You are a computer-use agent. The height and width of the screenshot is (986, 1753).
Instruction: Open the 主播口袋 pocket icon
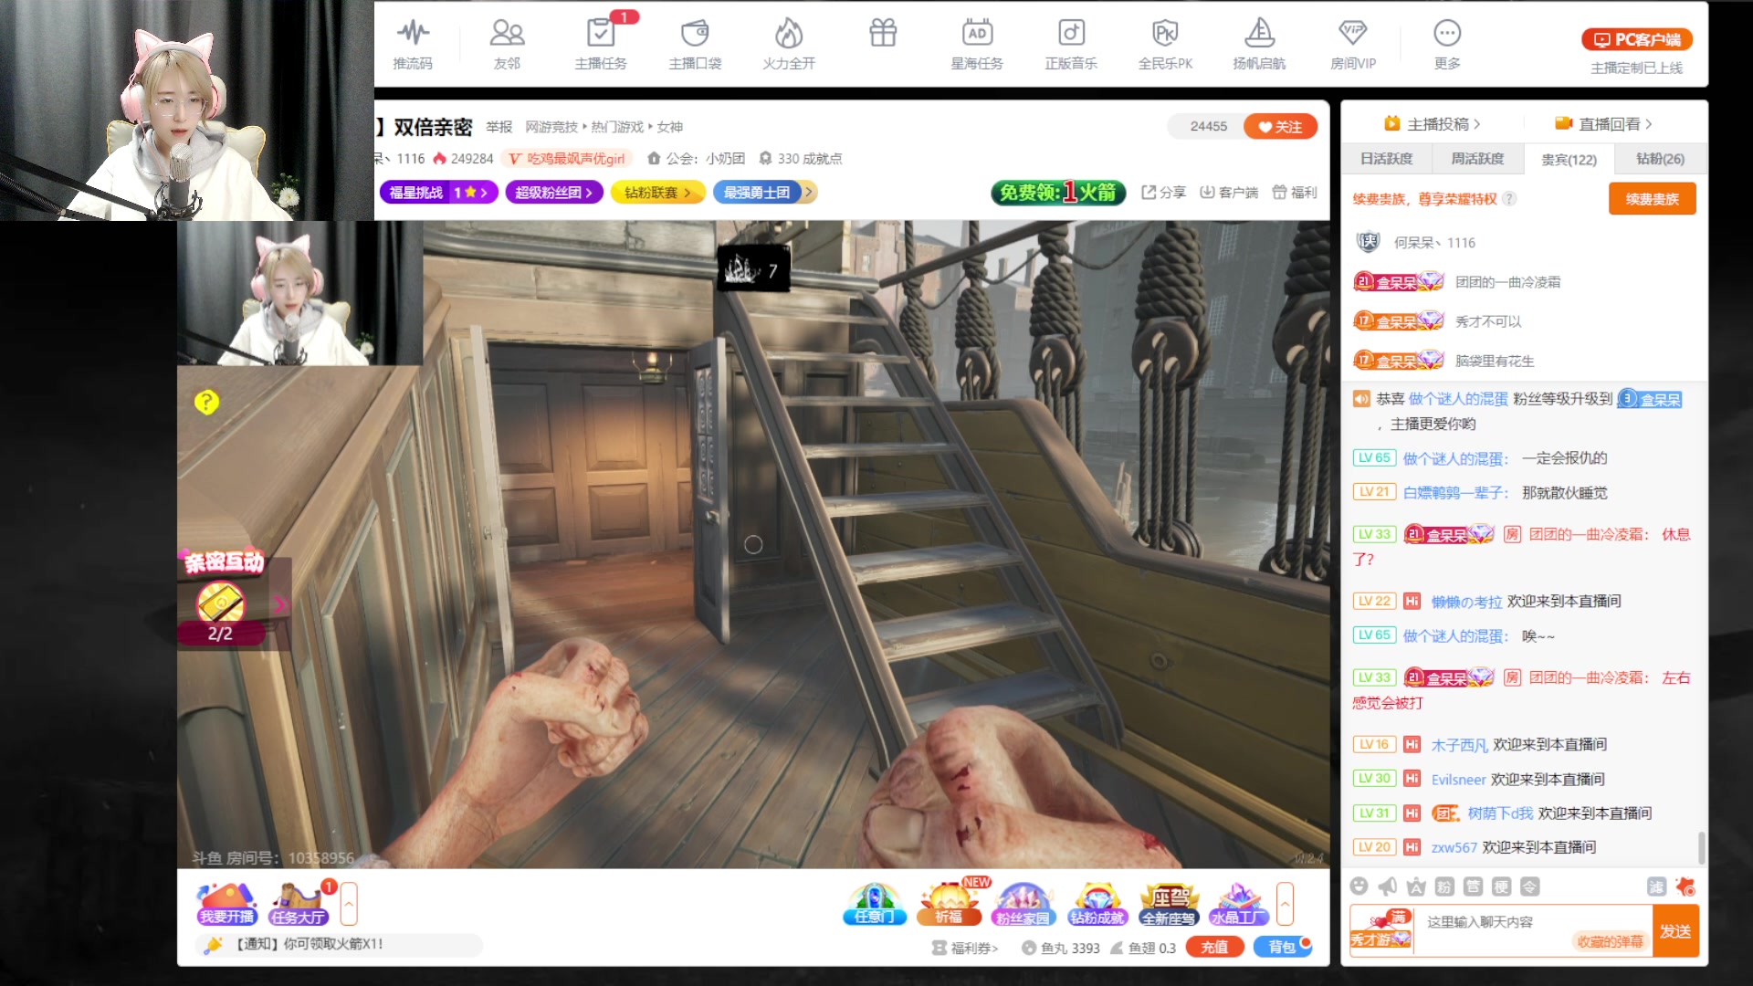click(x=695, y=44)
